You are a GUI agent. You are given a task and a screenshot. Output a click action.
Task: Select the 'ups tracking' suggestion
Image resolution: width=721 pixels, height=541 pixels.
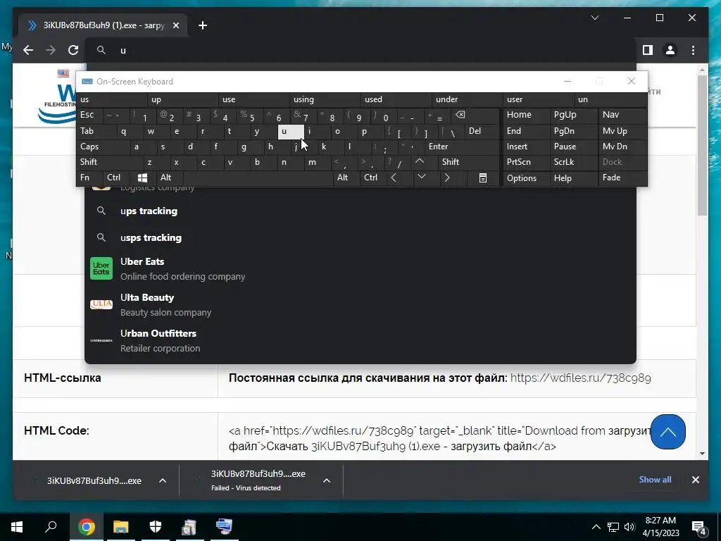[x=360, y=211]
